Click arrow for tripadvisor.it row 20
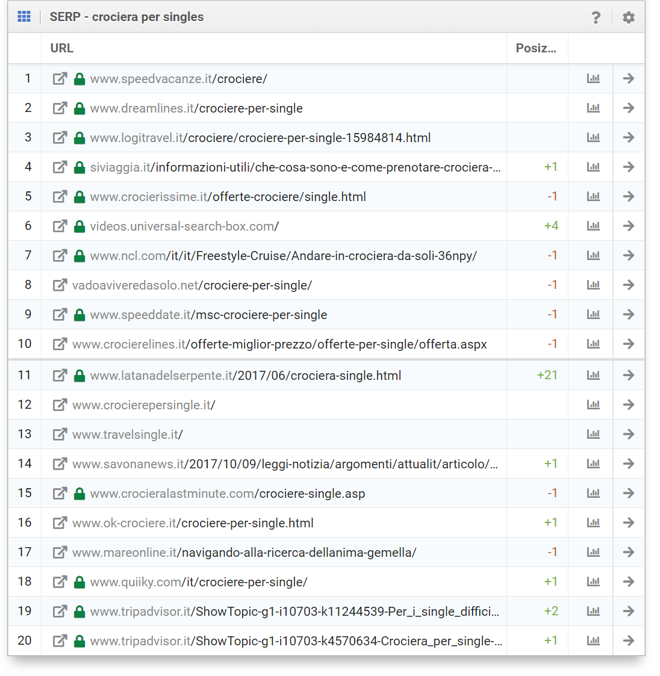 [629, 640]
